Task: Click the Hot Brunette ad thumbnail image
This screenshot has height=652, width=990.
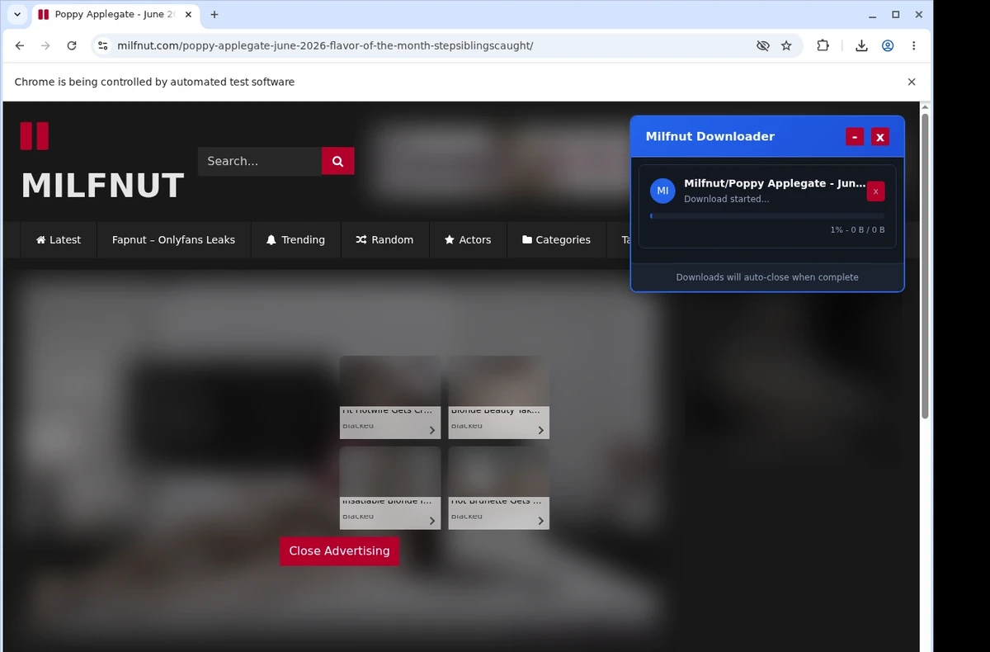Action: (x=498, y=472)
